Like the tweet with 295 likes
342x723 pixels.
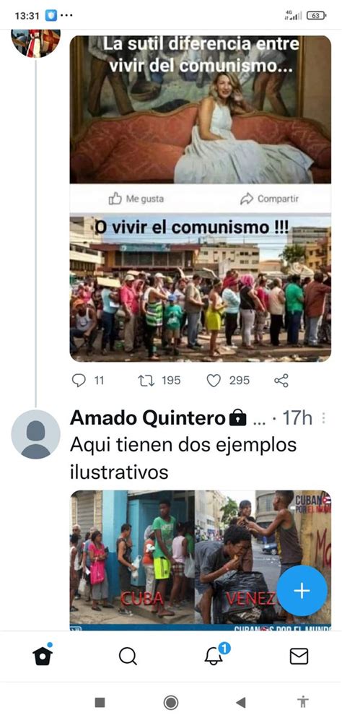[x=214, y=381]
